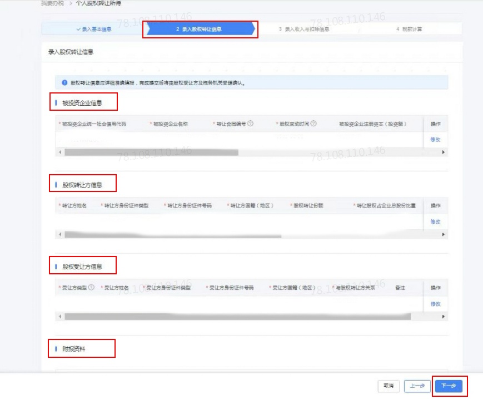The height and width of the screenshot is (399, 483).
Task: Click 我要办税 breadcrumb link
Action: point(52,3)
